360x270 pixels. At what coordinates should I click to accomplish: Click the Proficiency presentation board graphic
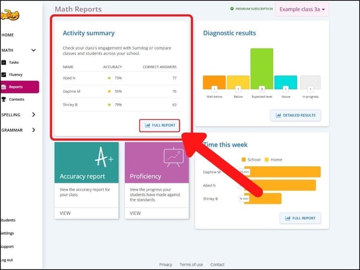[x=173, y=157]
